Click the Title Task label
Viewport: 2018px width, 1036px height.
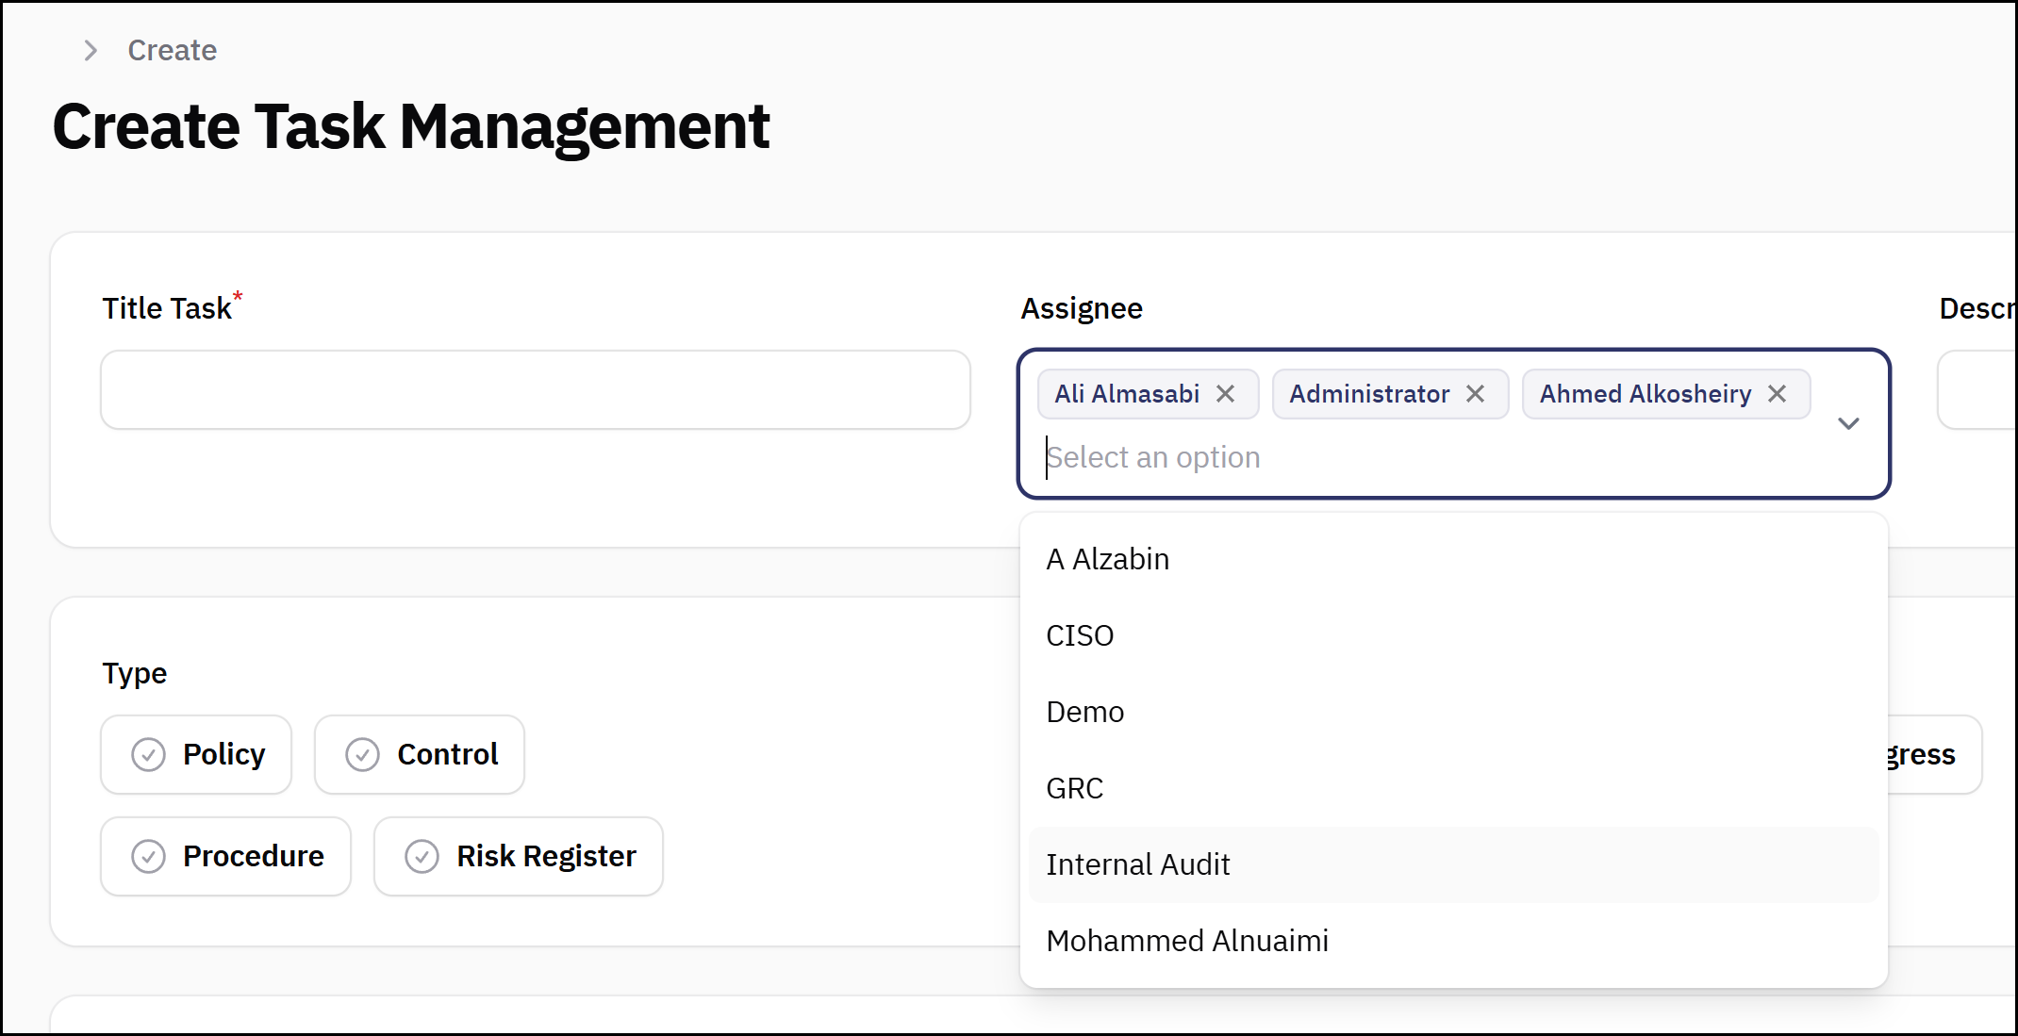(167, 308)
